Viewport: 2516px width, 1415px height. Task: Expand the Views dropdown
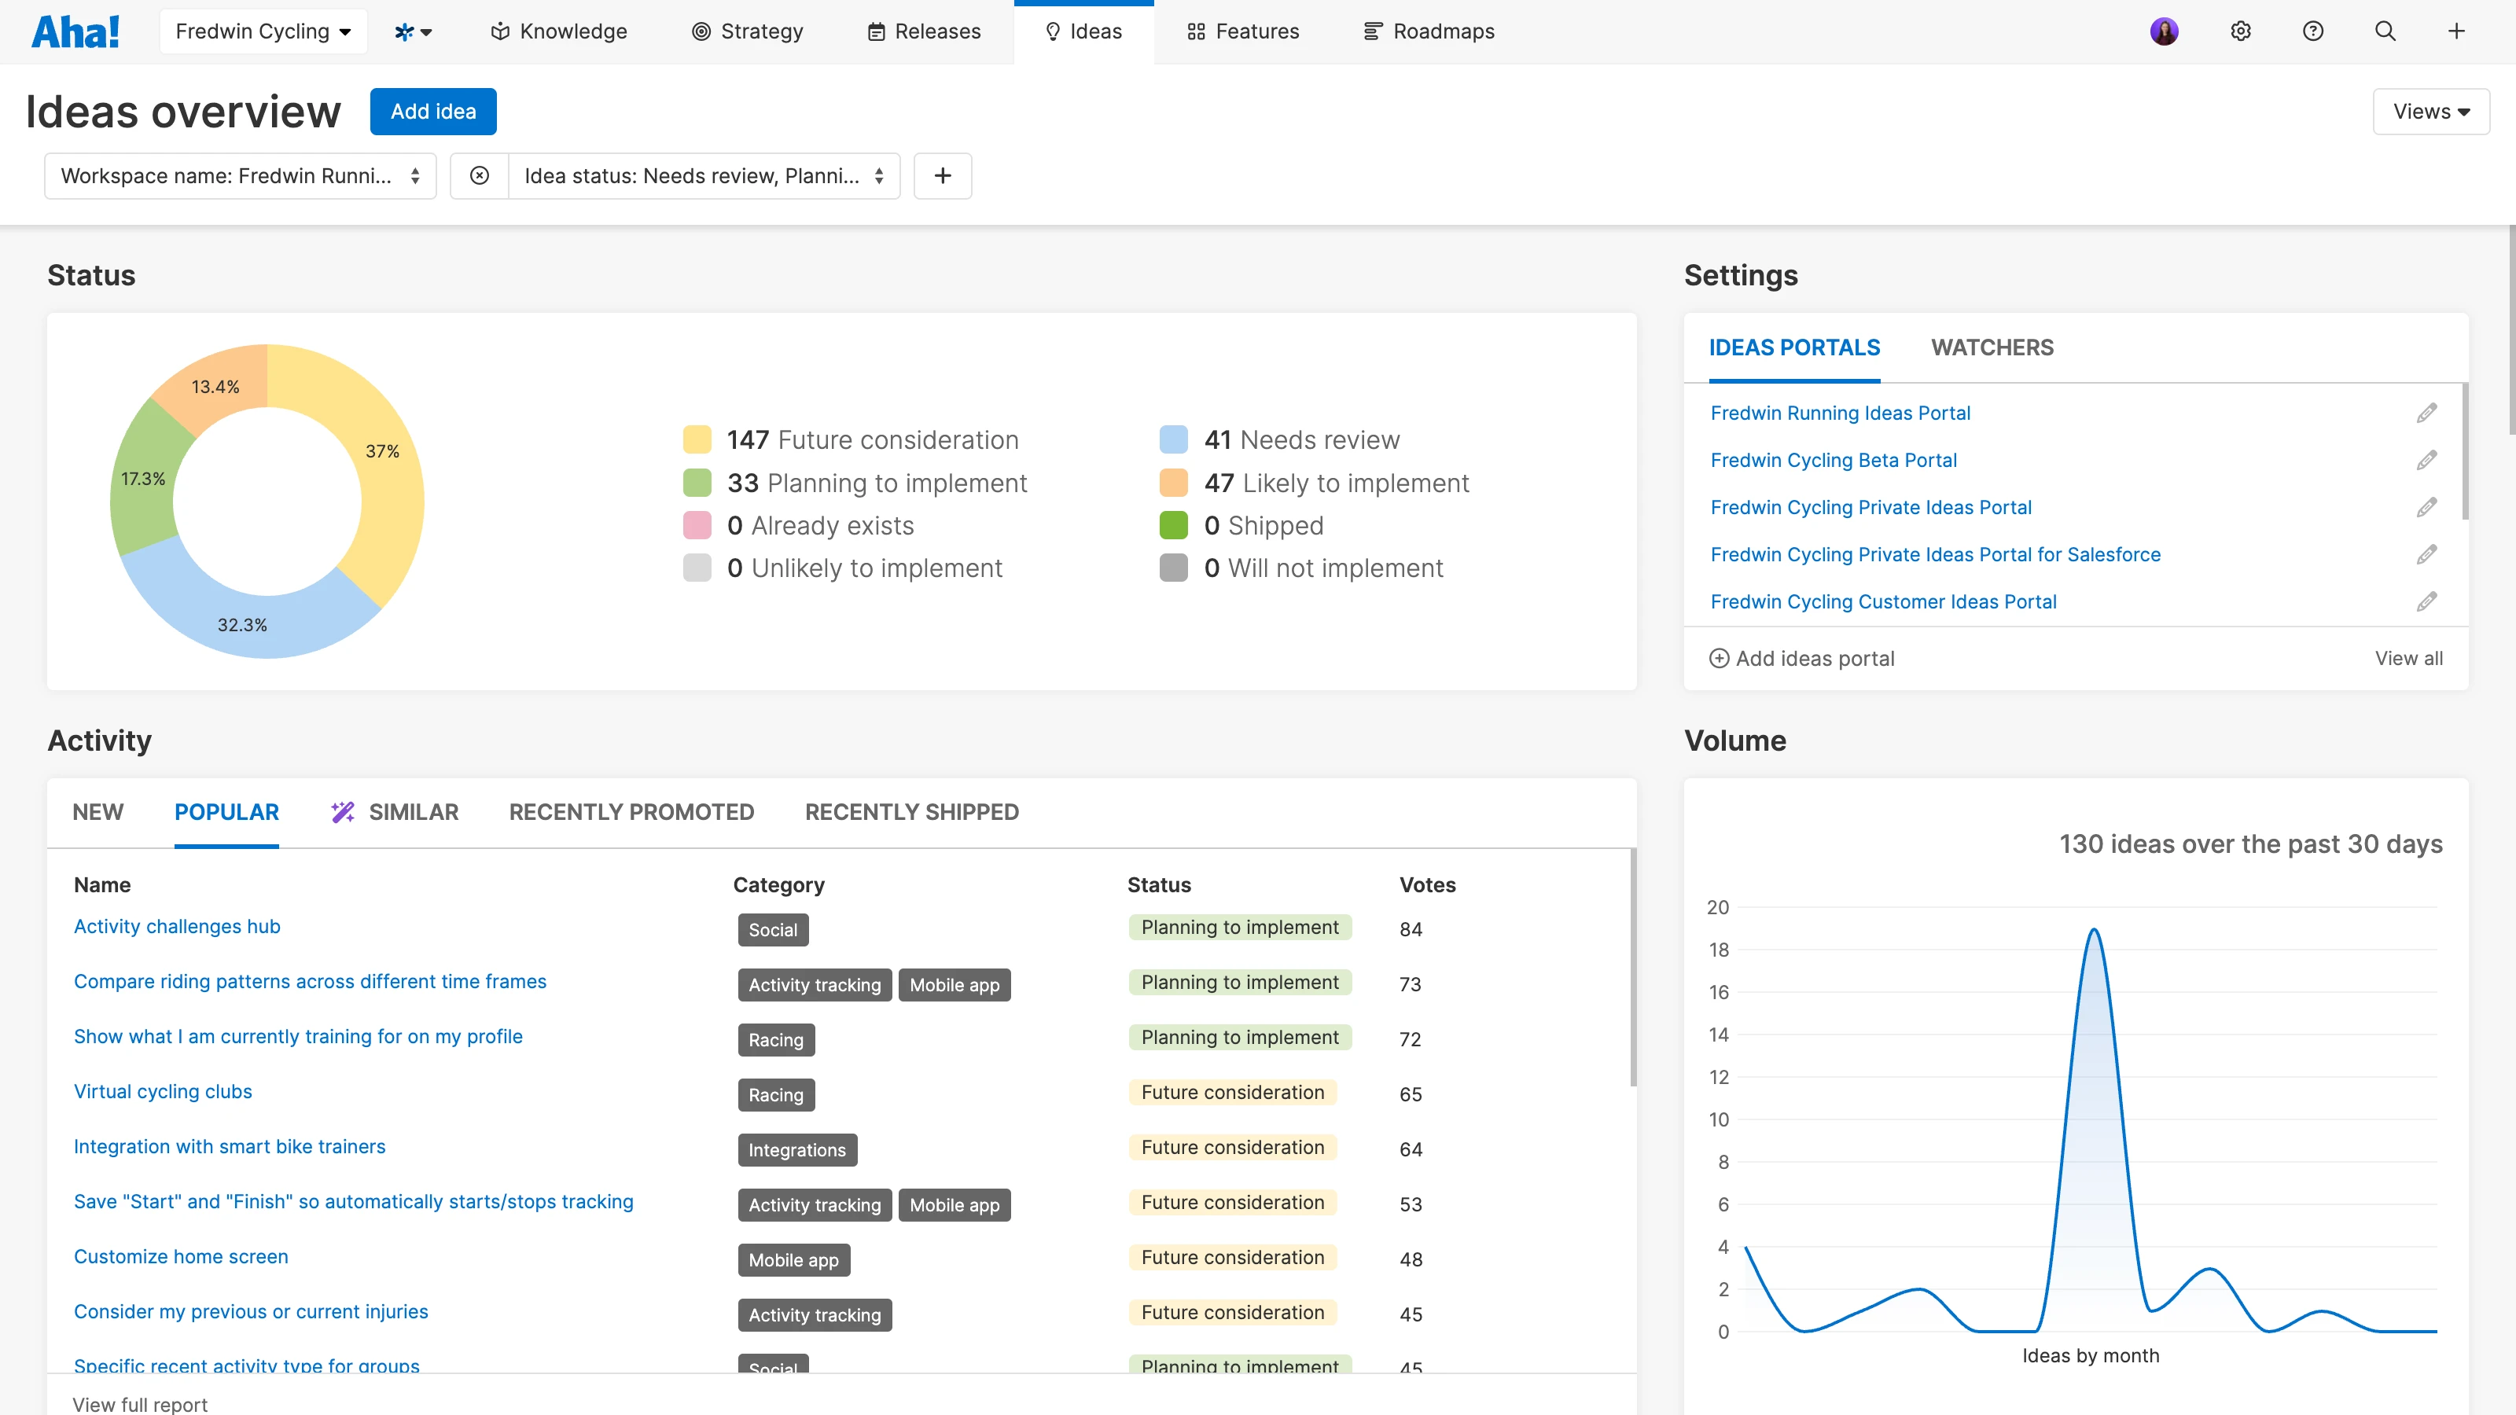tap(2430, 112)
